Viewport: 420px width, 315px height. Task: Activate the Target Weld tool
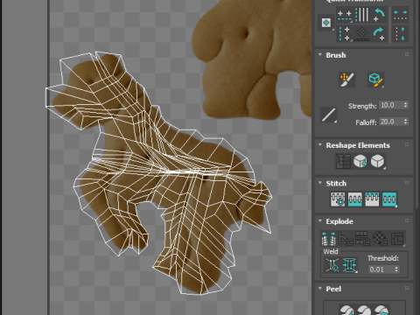[332, 265]
